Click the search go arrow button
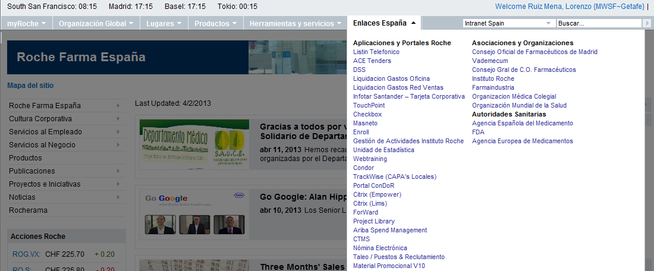This screenshot has width=654, height=271. point(647,23)
